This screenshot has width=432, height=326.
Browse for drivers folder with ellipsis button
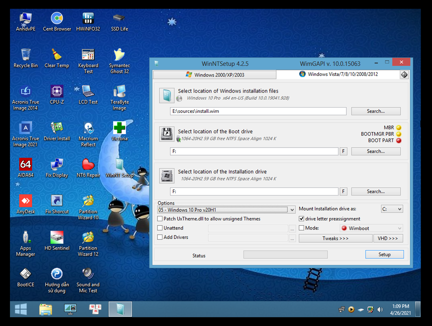point(292,238)
